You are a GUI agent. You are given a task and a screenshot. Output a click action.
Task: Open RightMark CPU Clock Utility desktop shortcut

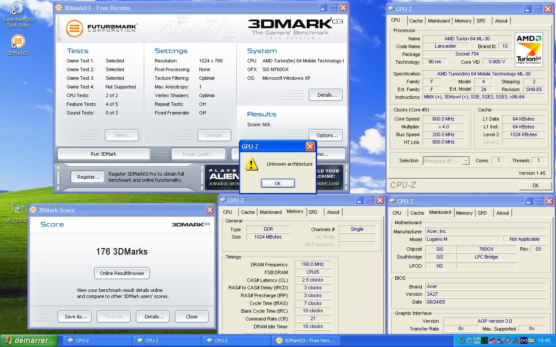click(17, 15)
